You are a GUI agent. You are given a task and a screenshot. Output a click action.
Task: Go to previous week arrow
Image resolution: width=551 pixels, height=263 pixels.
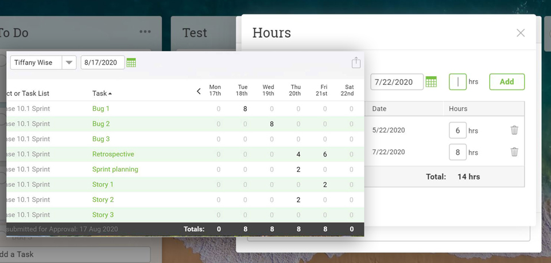[x=199, y=91]
